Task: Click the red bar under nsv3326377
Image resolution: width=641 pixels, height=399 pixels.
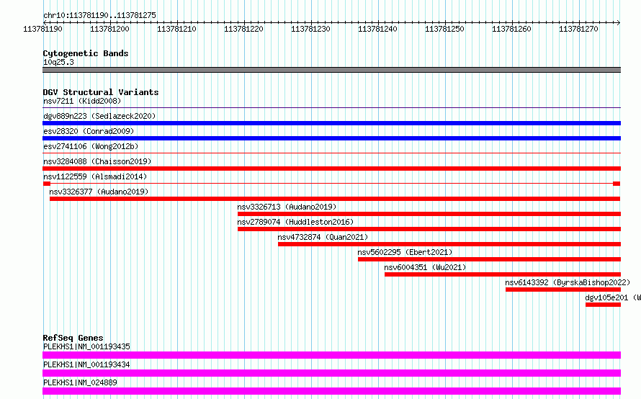Action: coord(335,199)
